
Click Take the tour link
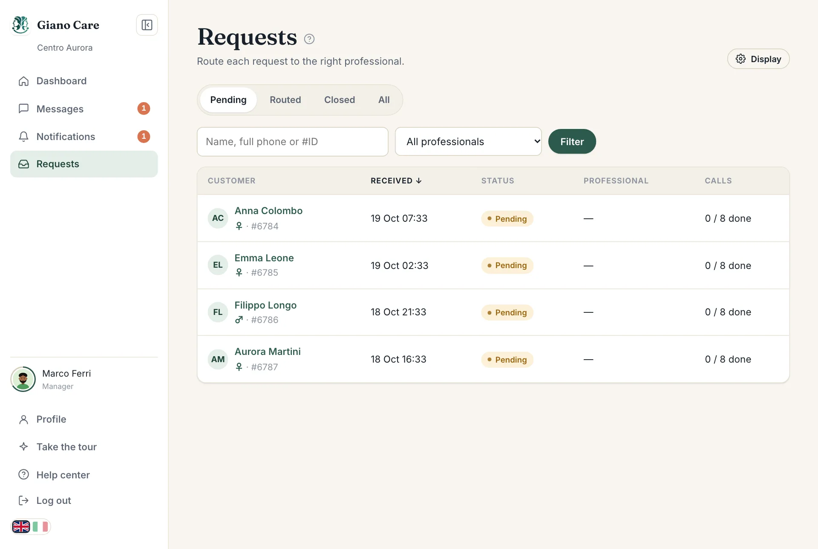pyautogui.click(x=84, y=447)
